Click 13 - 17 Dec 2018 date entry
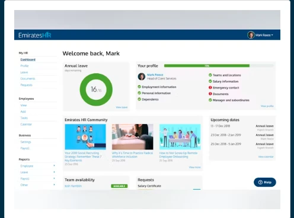Viewport: 294px width, 218px height. tap(220, 126)
